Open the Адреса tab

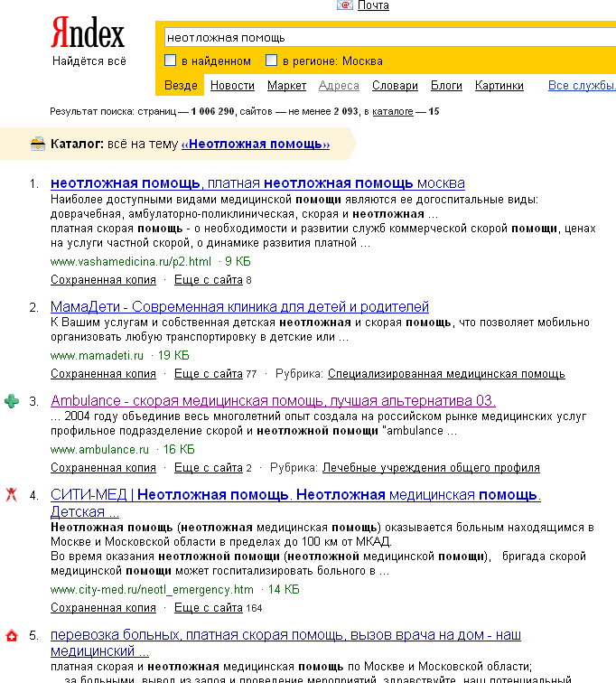[339, 85]
